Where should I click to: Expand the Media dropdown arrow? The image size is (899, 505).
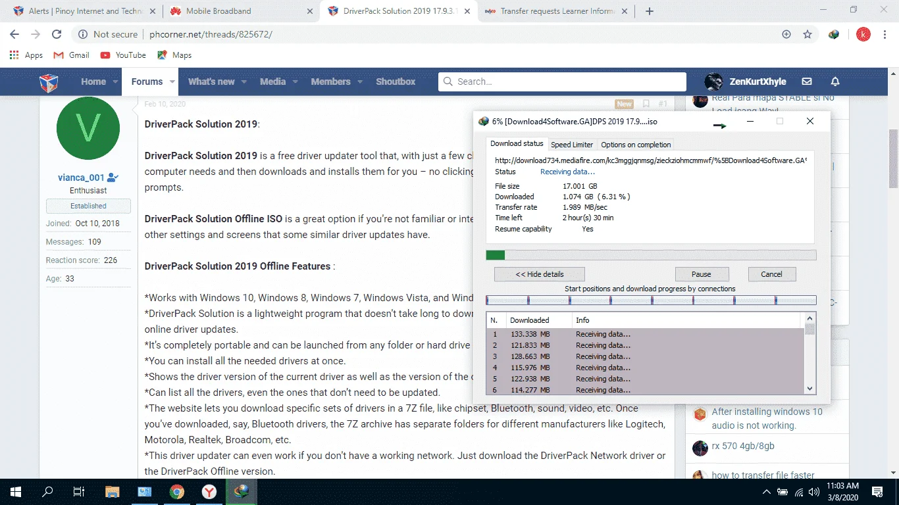pyautogui.click(x=295, y=82)
